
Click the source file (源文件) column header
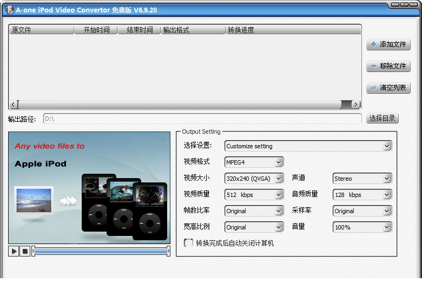click(x=42, y=30)
